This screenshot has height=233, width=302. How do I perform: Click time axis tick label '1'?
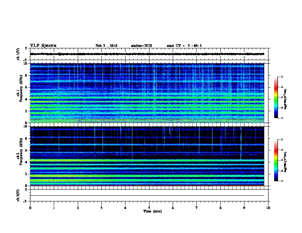point(54,208)
